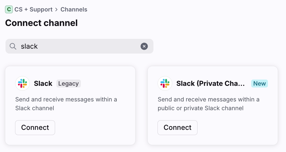
Task: Select the Slack Legacy card title
Action: click(x=43, y=84)
